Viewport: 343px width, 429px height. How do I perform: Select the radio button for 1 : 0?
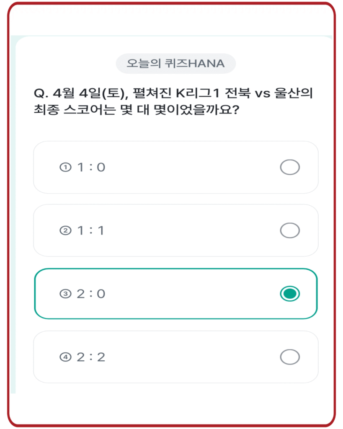point(290,167)
